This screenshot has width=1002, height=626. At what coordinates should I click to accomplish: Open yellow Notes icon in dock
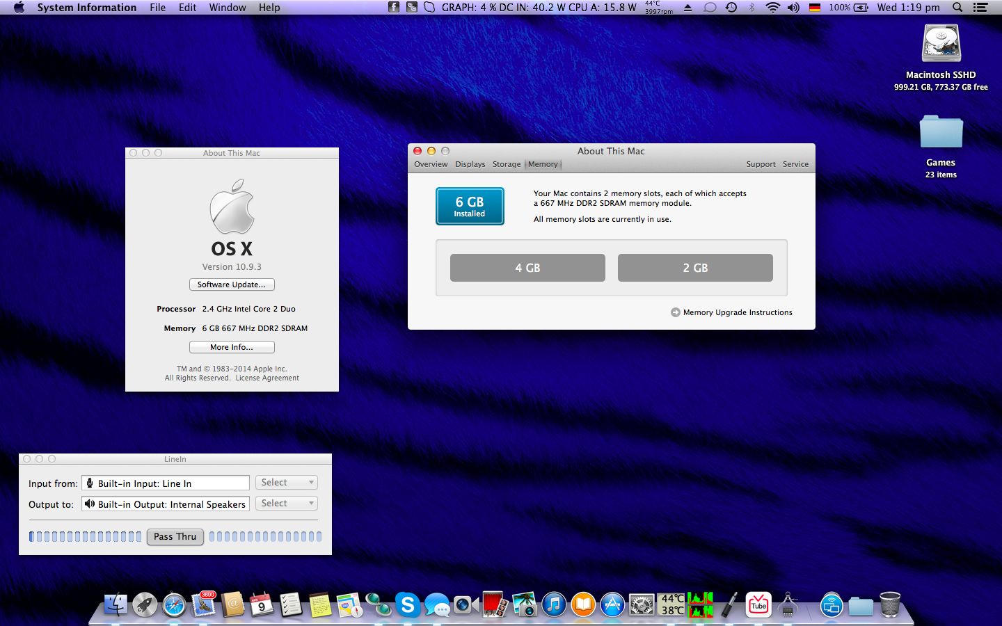tap(320, 604)
